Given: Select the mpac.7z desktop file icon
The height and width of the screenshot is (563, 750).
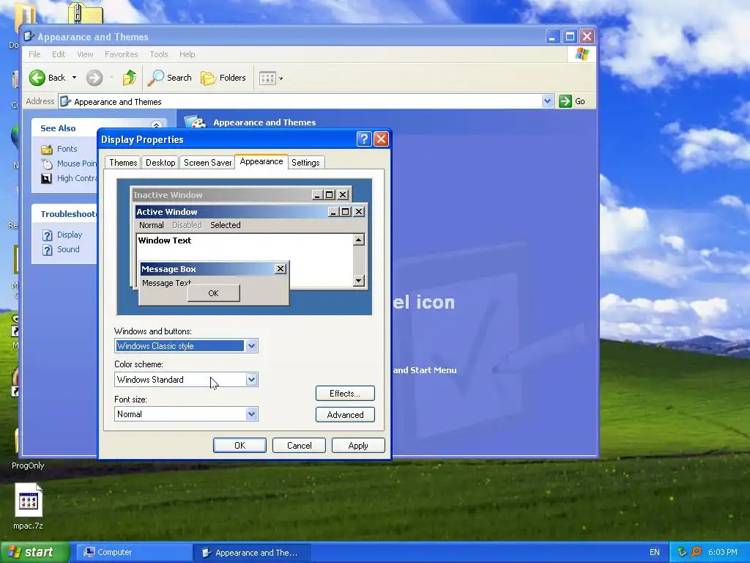Looking at the screenshot, I should coord(29,500).
